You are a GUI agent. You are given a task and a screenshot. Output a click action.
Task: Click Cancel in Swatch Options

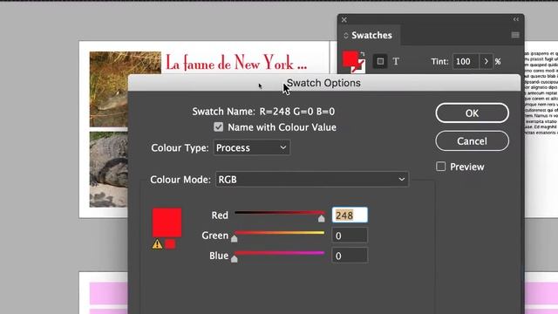click(x=472, y=141)
